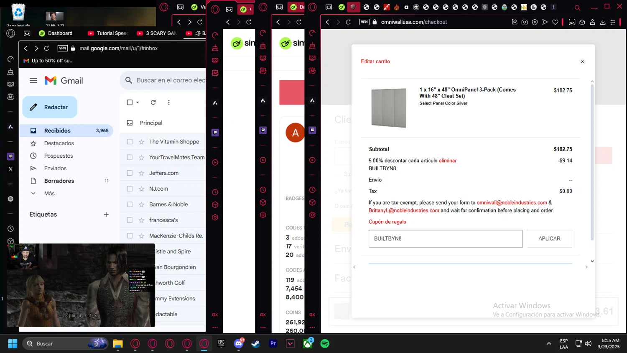Show hidden system tray icons chevron
The image size is (627, 353).
tap(548, 344)
